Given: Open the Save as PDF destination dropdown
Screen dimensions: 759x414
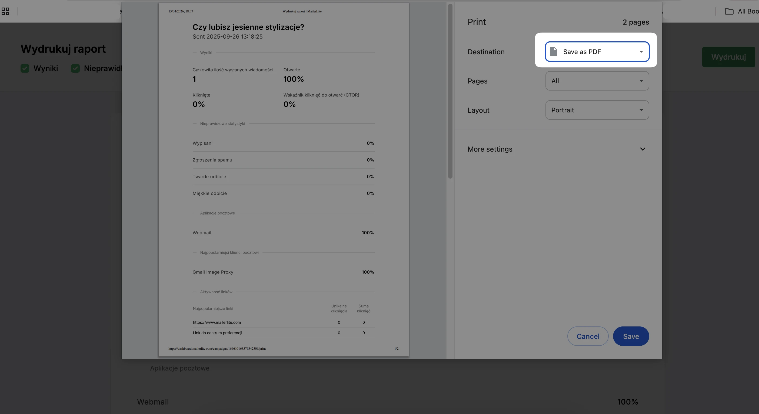Looking at the screenshot, I should click(x=597, y=52).
